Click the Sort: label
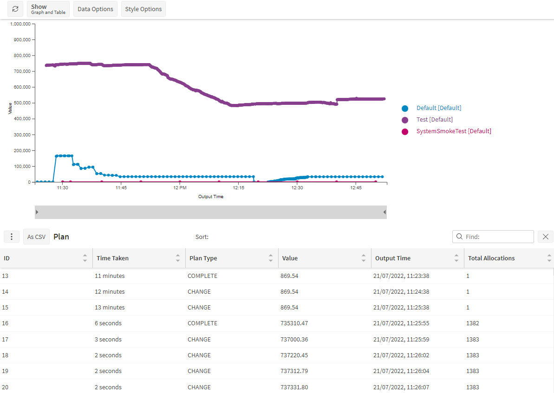 click(x=202, y=237)
